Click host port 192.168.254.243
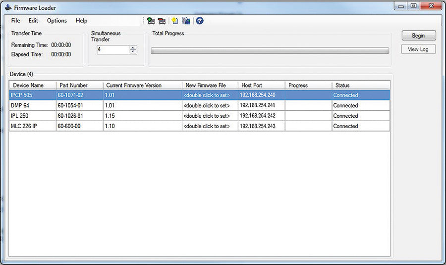 coord(257,126)
